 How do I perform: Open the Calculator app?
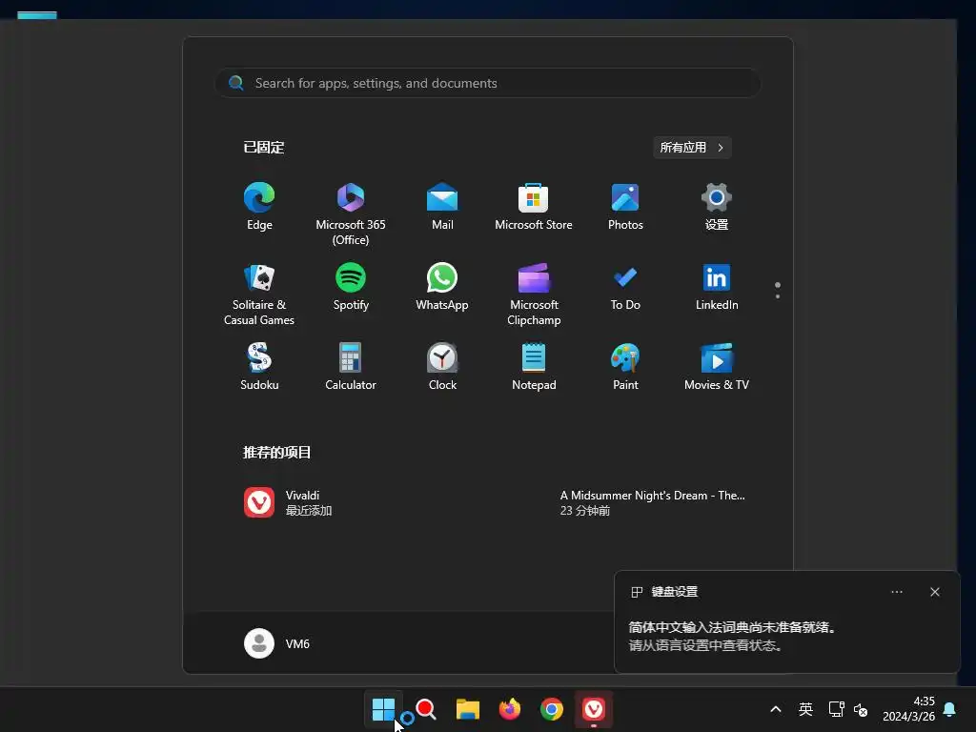(351, 367)
